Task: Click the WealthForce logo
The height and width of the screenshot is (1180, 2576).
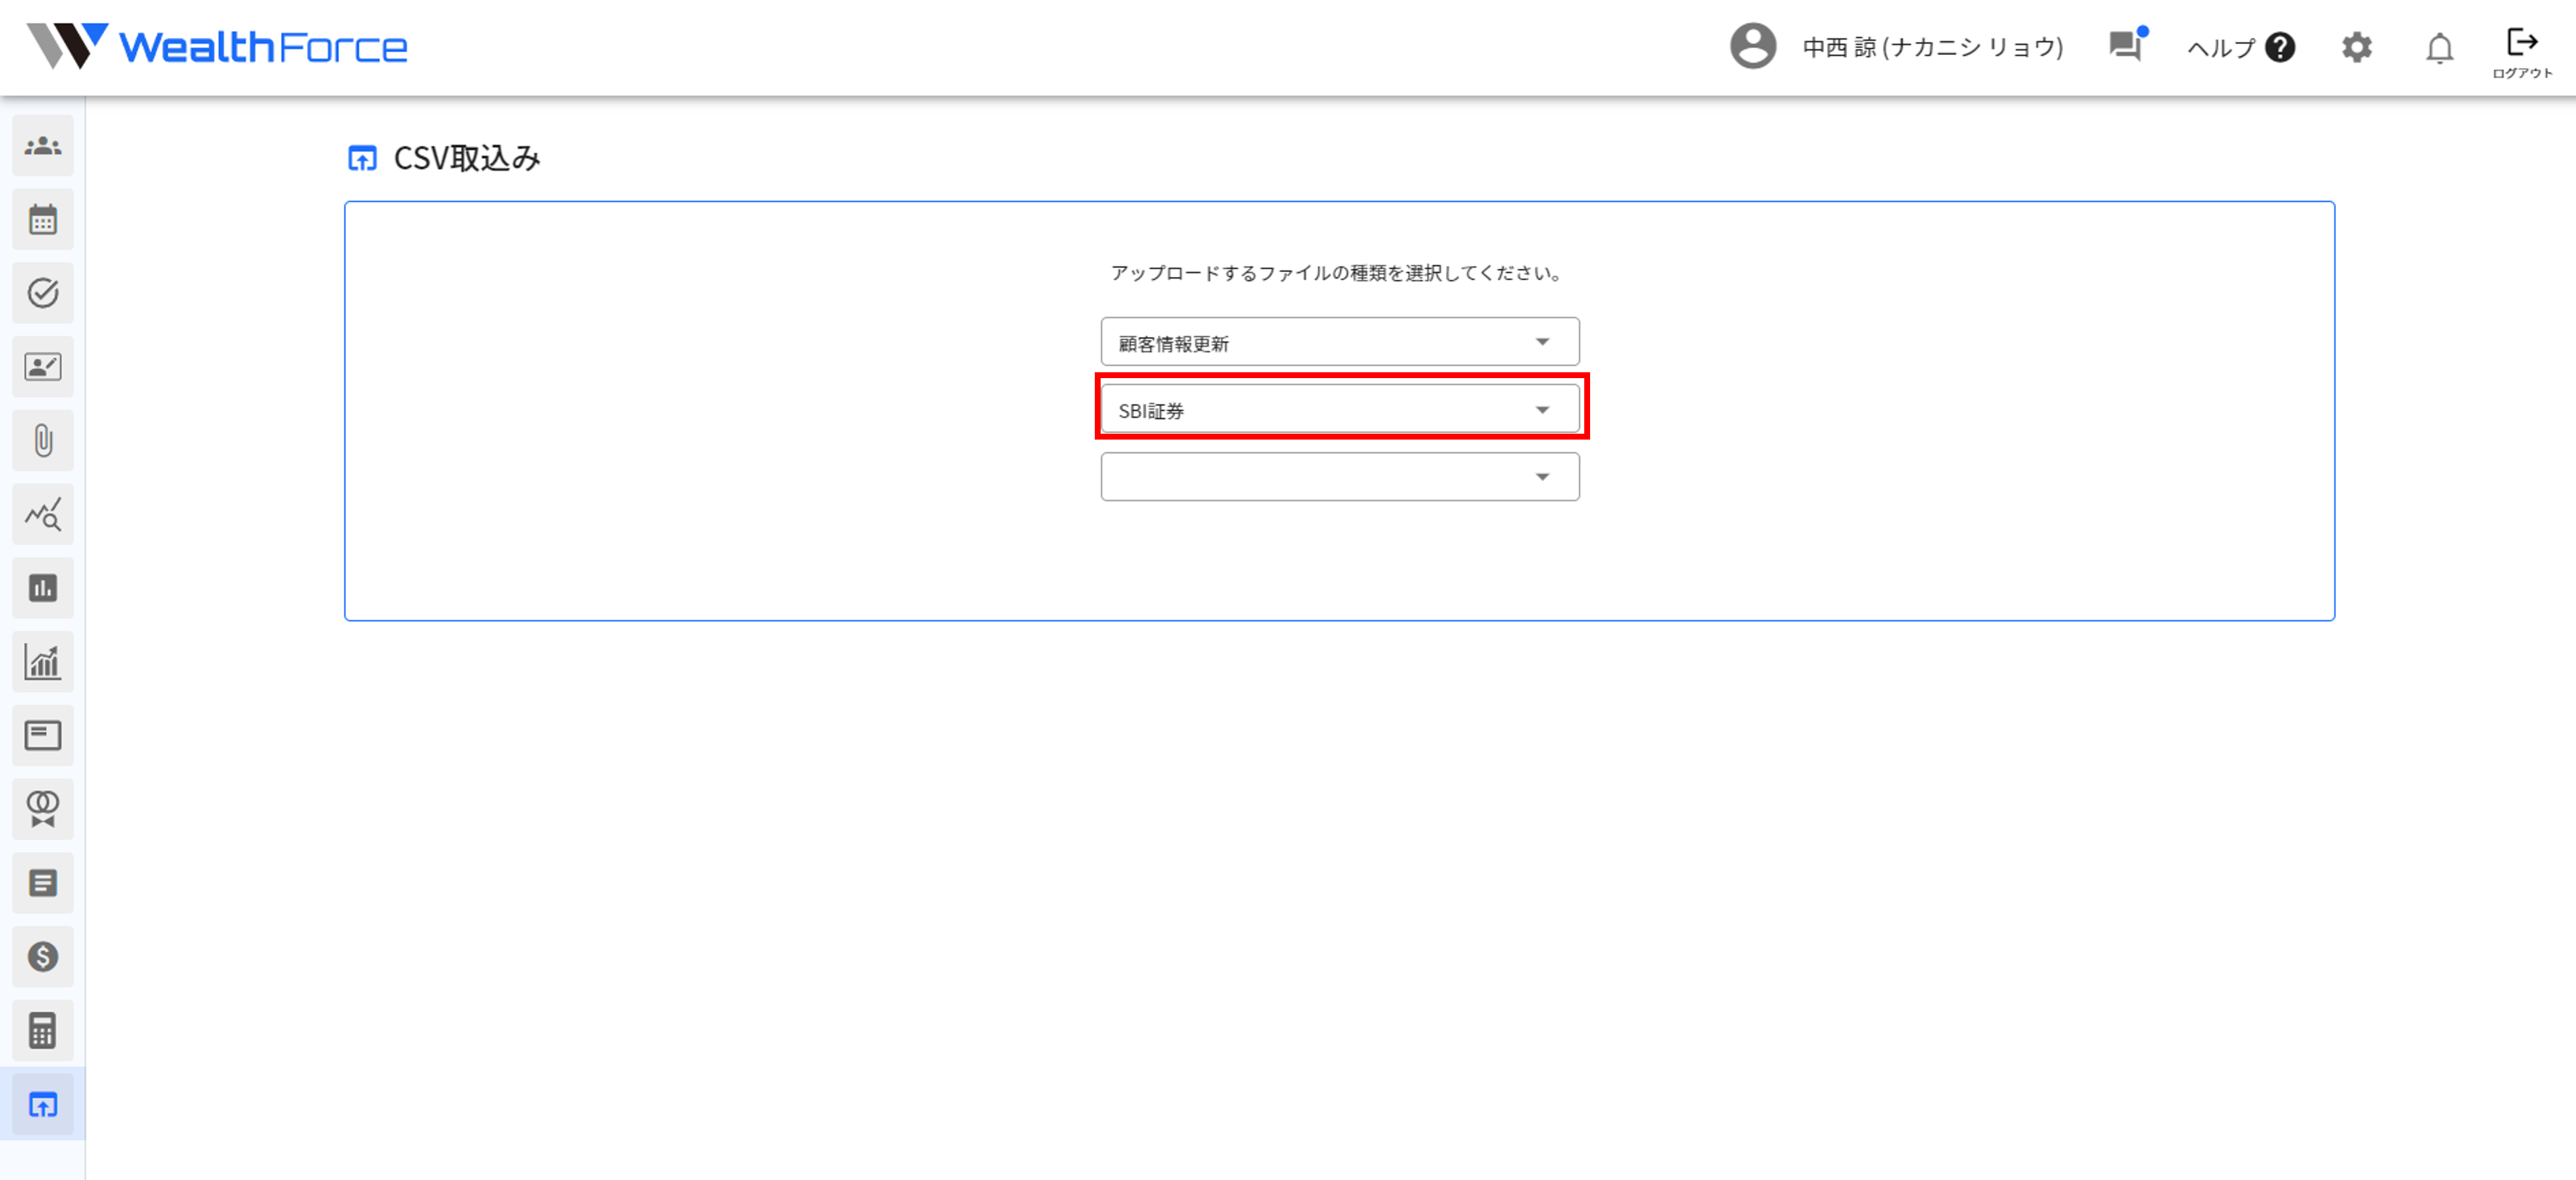Action: click(x=217, y=46)
